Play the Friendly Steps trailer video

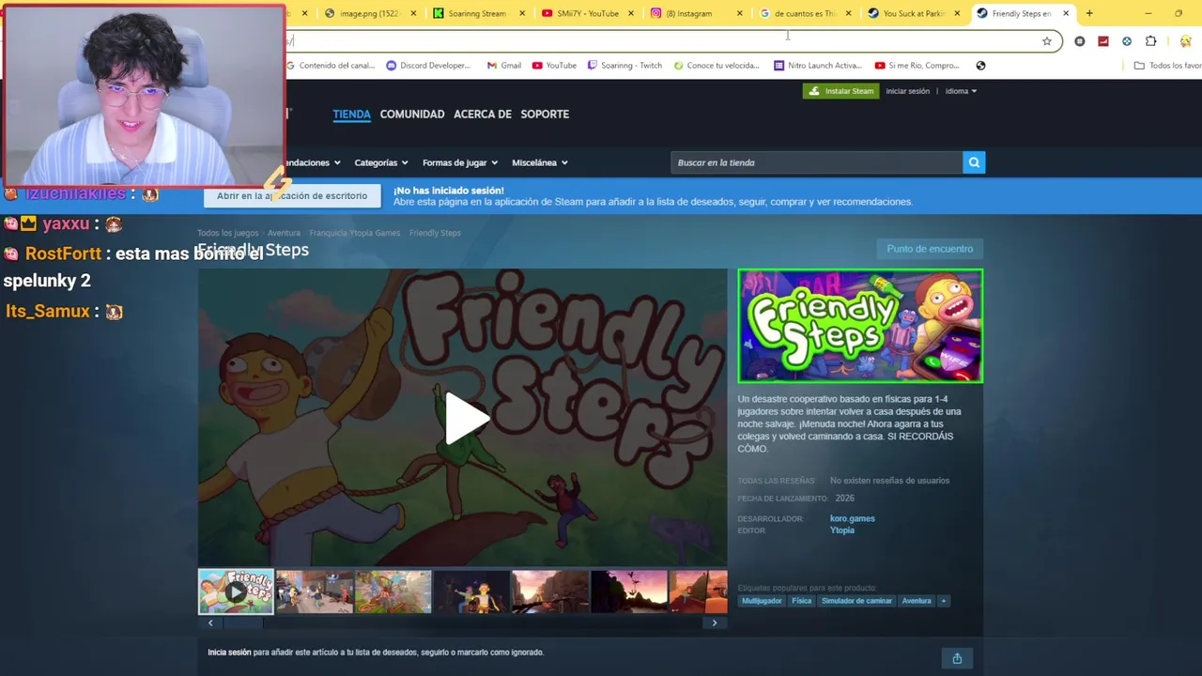(x=466, y=419)
